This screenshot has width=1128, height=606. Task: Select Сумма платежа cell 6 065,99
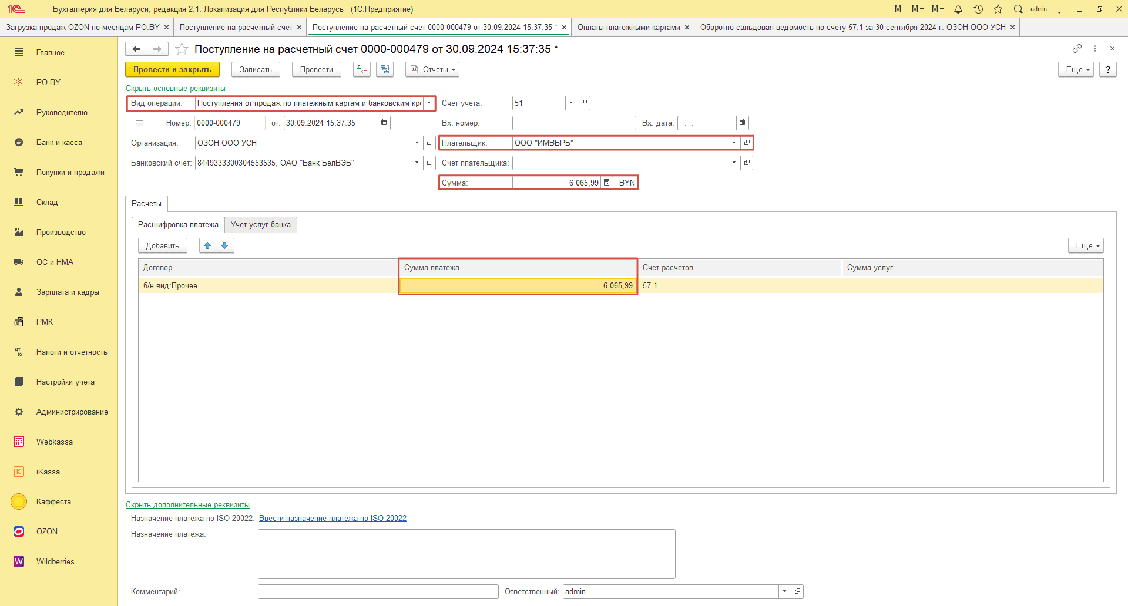tap(518, 285)
